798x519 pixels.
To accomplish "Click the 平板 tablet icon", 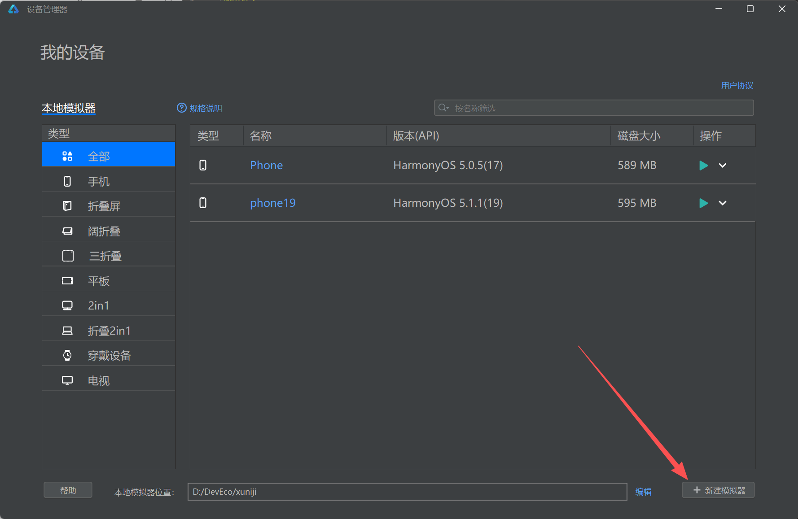I will pyautogui.click(x=67, y=281).
